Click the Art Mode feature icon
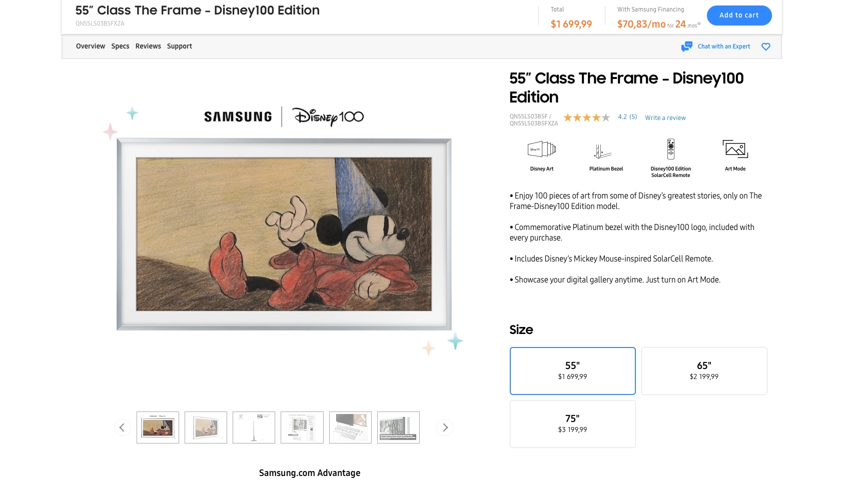 point(735,149)
